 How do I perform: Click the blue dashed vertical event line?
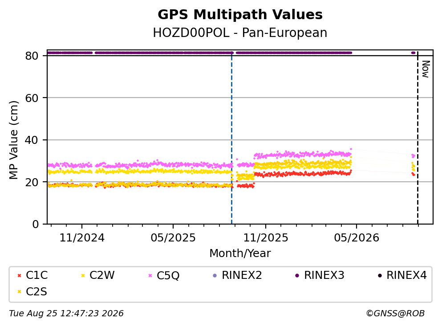pos(232,138)
